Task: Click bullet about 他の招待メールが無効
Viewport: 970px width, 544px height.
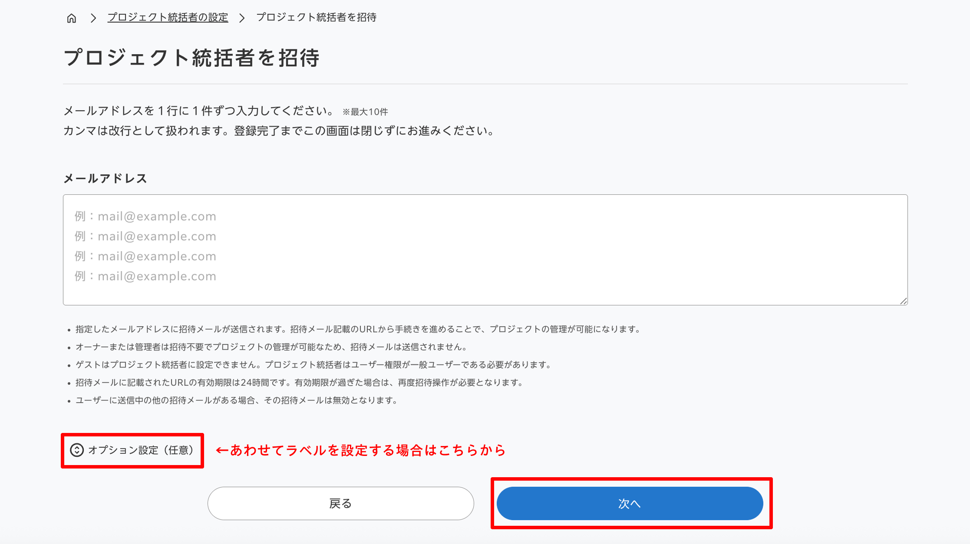Action: click(x=237, y=400)
